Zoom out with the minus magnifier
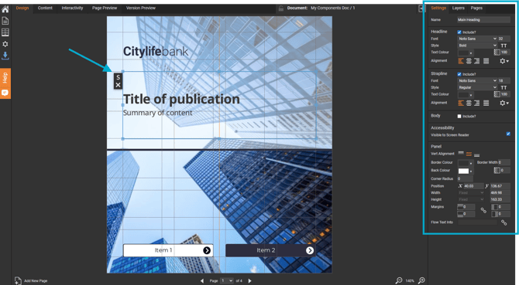The width and height of the screenshot is (519, 285). tap(399, 280)
